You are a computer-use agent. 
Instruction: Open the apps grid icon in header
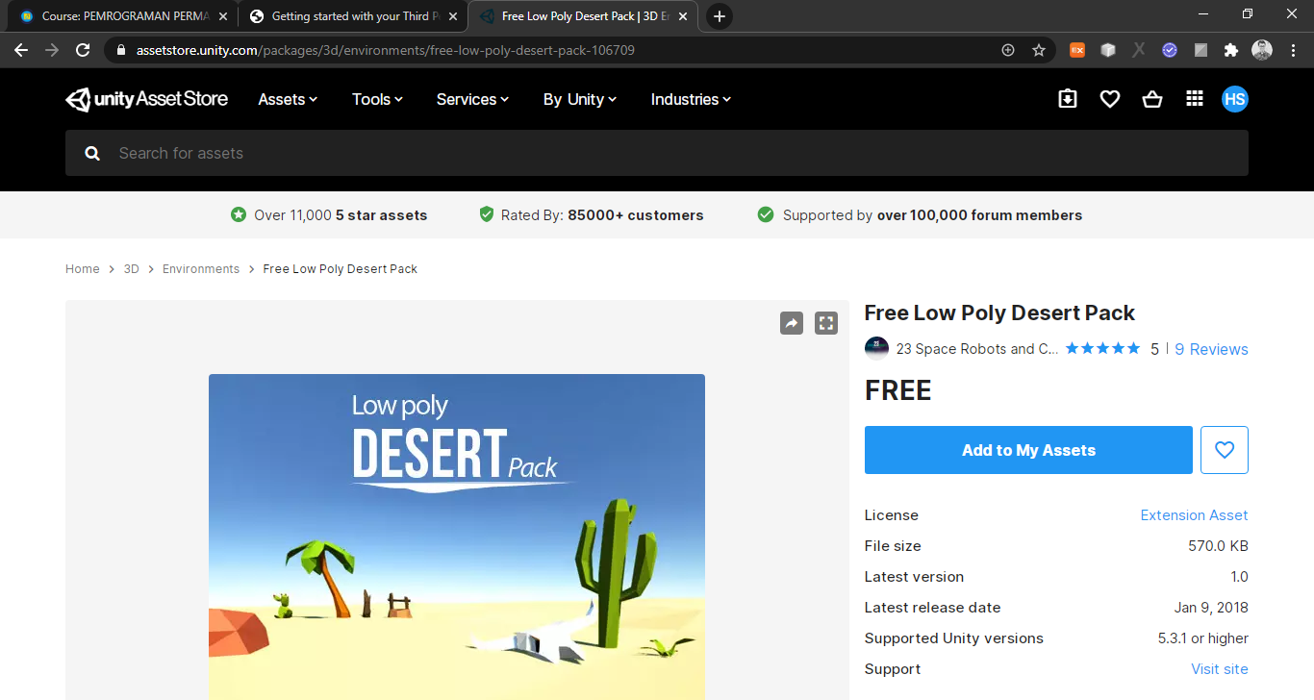(x=1195, y=99)
